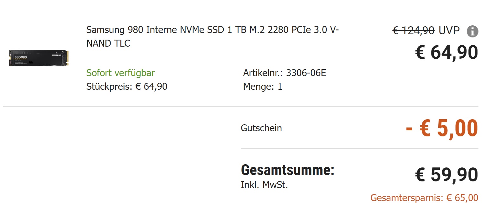Click the Inkl. MwSt. note

point(264,185)
